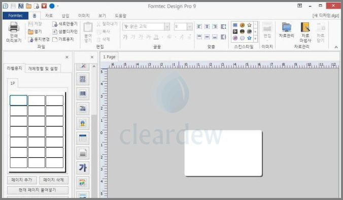Viewport: 343px width, 200px height.
Task: Click the ribbon display options button in title bar
Action: pyautogui.click(x=300, y=6)
